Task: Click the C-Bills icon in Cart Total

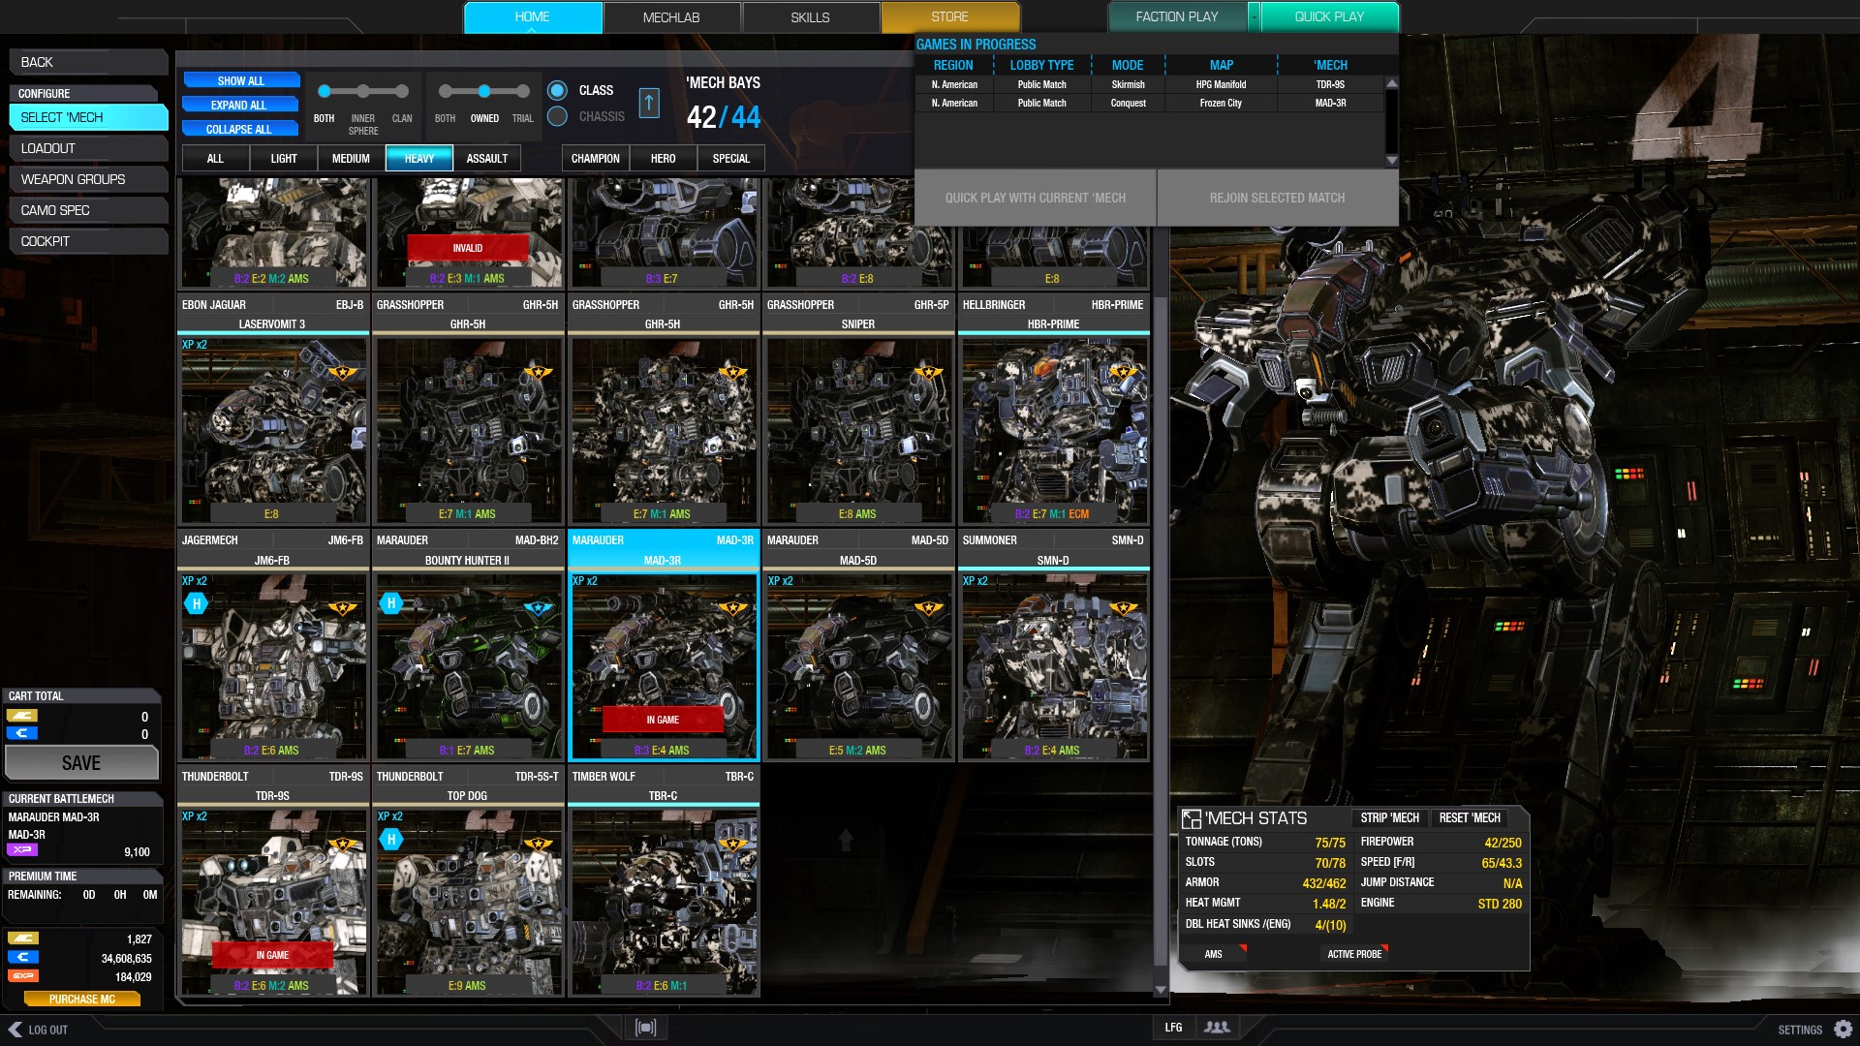Action: click(22, 733)
